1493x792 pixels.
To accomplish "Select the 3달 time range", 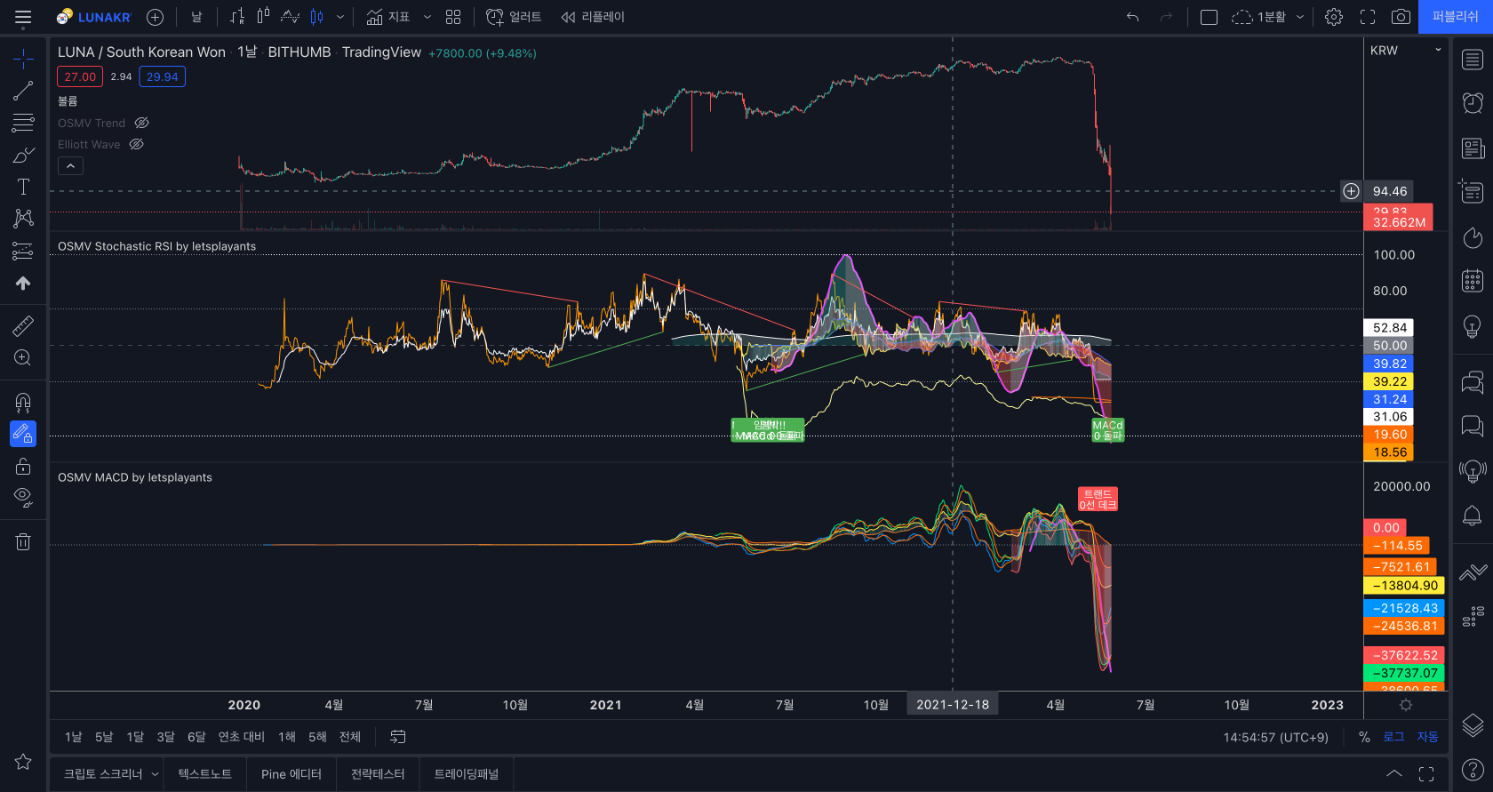I will [x=165, y=737].
